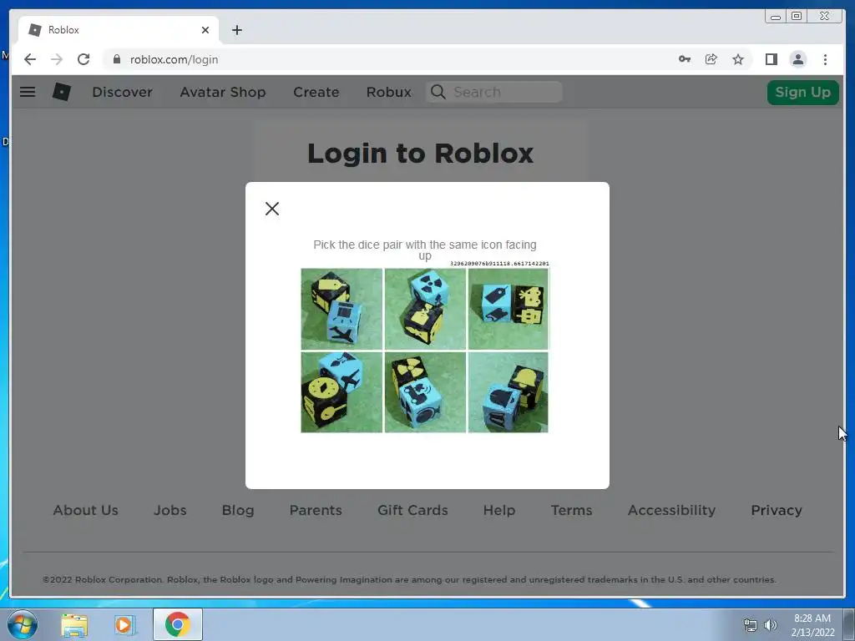
Task: Open the Windows Start menu
Action: [22, 624]
